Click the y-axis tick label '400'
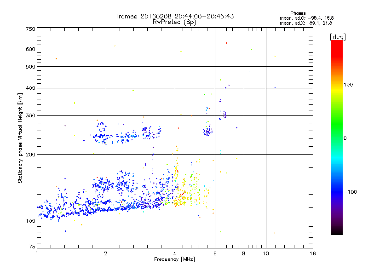 30,88
